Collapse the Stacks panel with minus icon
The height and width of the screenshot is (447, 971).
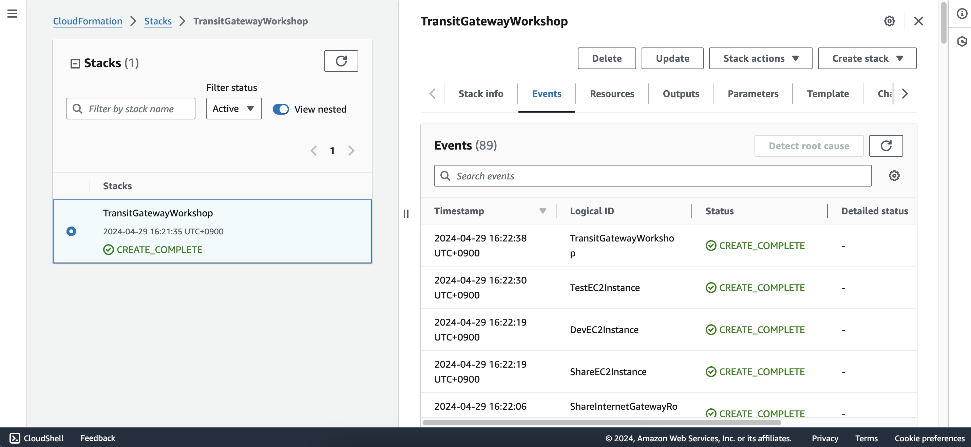click(x=75, y=63)
